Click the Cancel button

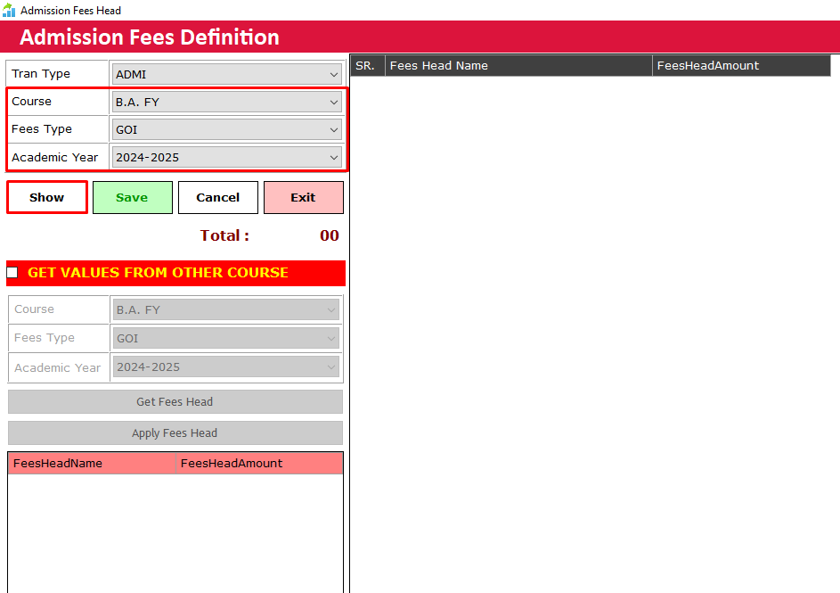(218, 197)
